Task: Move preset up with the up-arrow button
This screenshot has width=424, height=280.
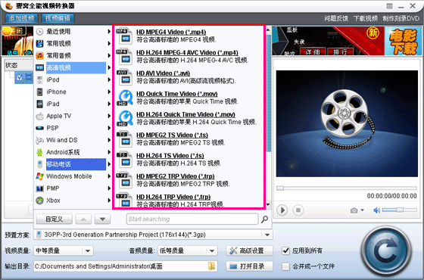Action: click(x=83, y=219)
